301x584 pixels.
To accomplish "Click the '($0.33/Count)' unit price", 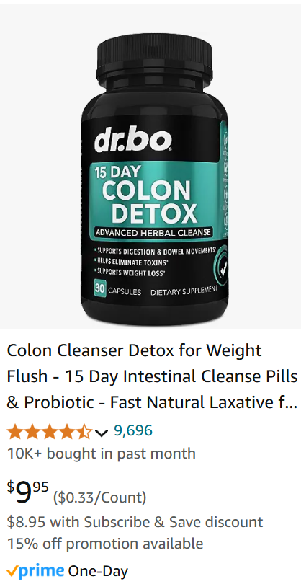I will coord(99,497).
